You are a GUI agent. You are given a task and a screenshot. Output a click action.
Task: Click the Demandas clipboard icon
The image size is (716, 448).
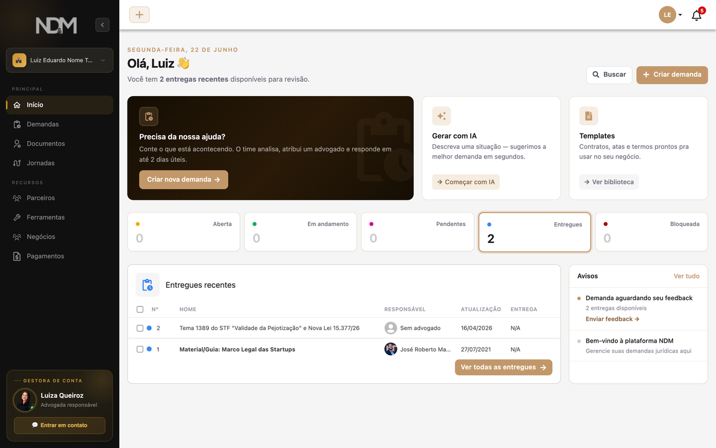click(x=17, y=124)
